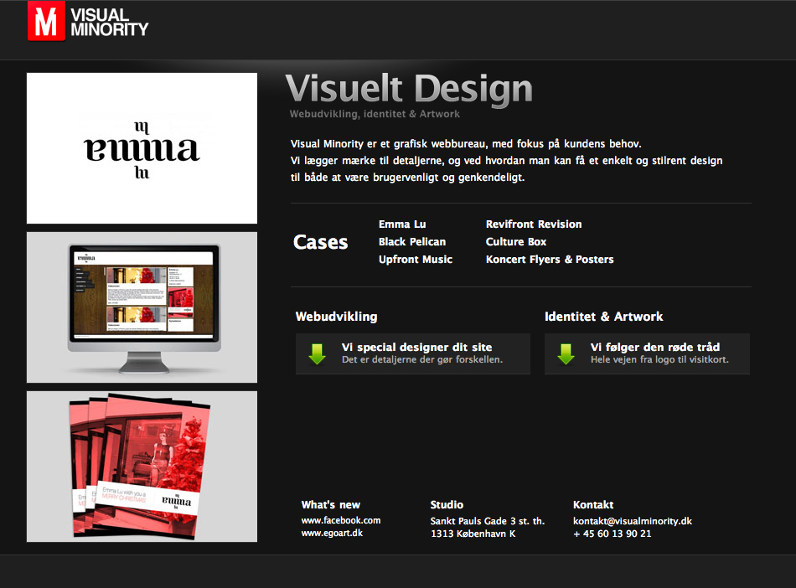The width and height of the screenshot is (796, 588).
Task: Click the green arrow beside Webudvikling button
Action: point(318,353)
